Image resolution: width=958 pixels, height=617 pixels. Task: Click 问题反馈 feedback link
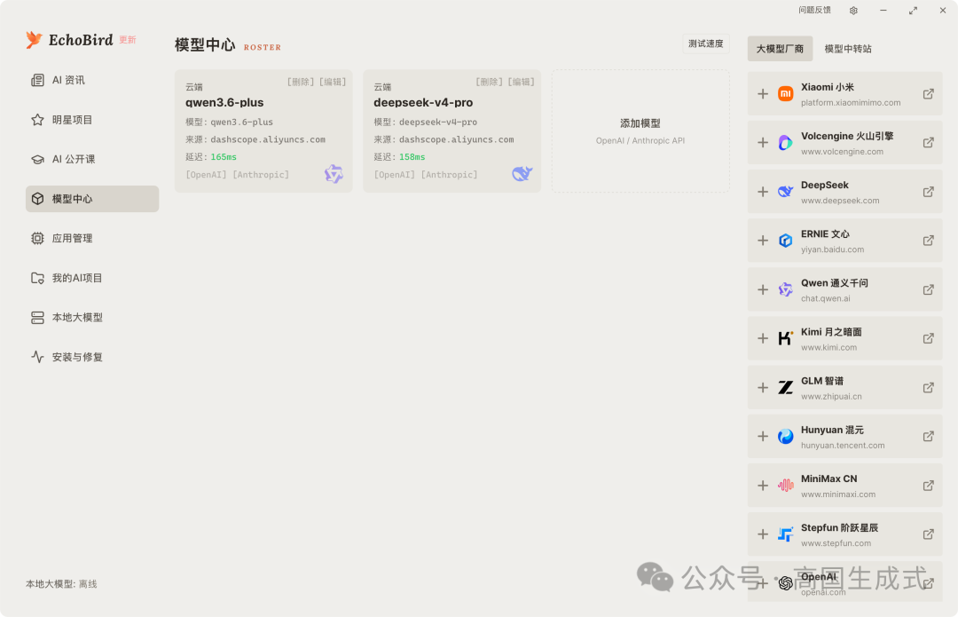[x=814, y=10]
